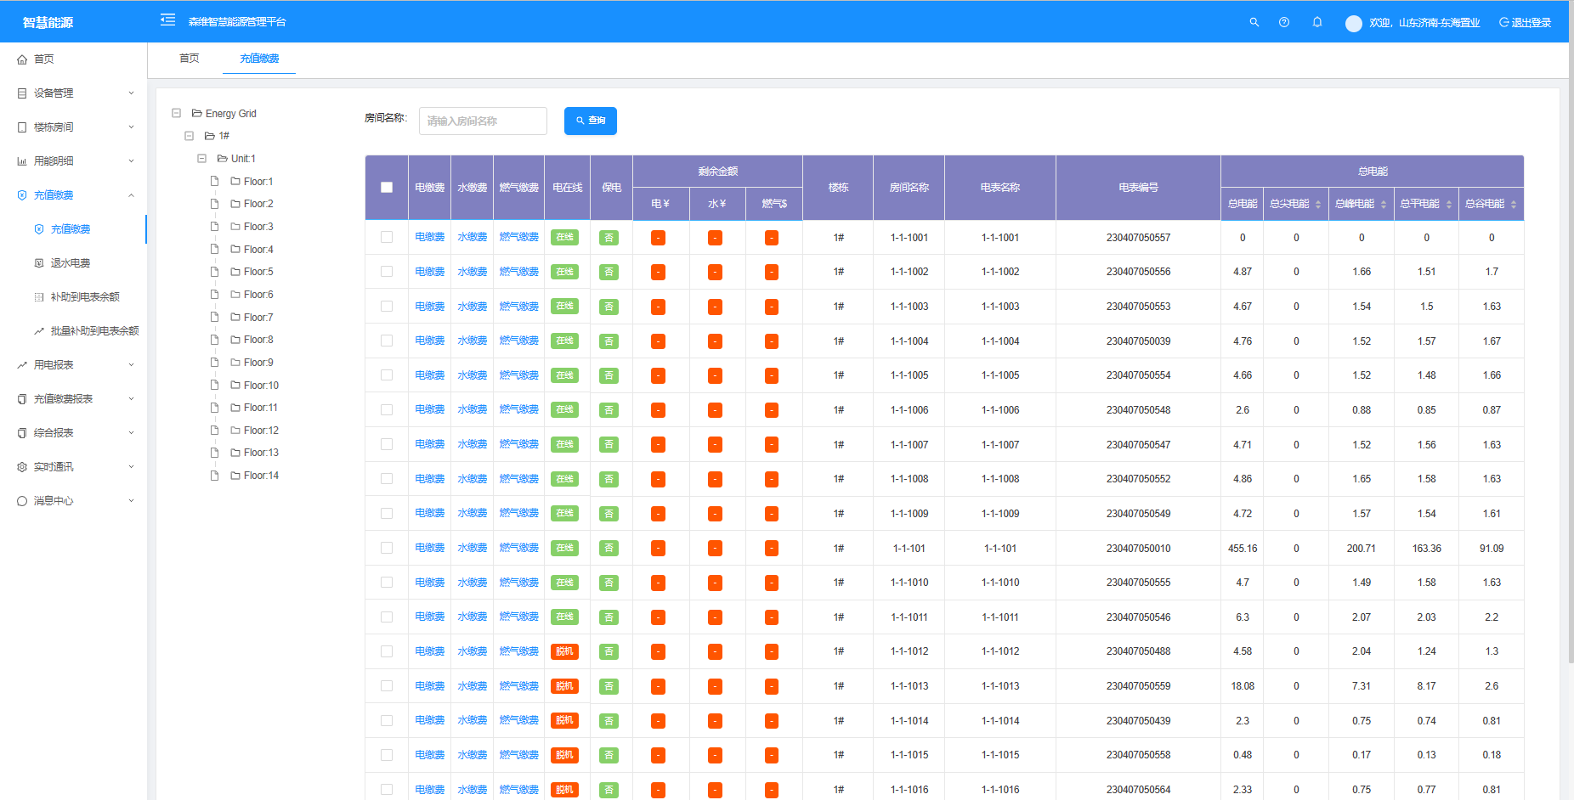Click the 设备管理 sidebar icon

[22, 93]
